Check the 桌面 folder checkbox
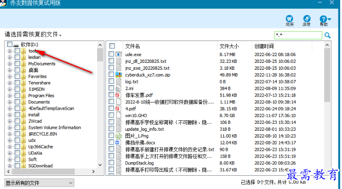The width and height of the screenshot is (342, 189). (x=17, y=70)
